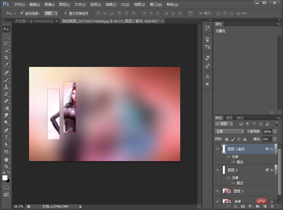Switch to the 通道 tab
283x210 pixels.
pyautogui.click(x=229, y=118)
